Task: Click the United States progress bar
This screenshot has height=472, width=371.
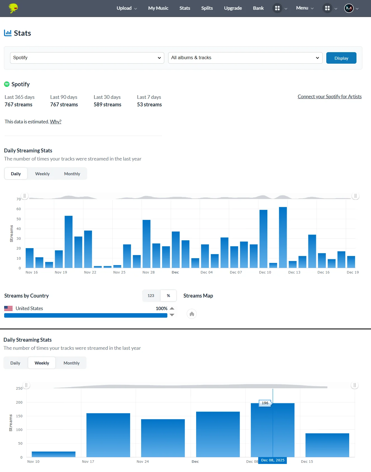Action: click(x=86, y=315)
